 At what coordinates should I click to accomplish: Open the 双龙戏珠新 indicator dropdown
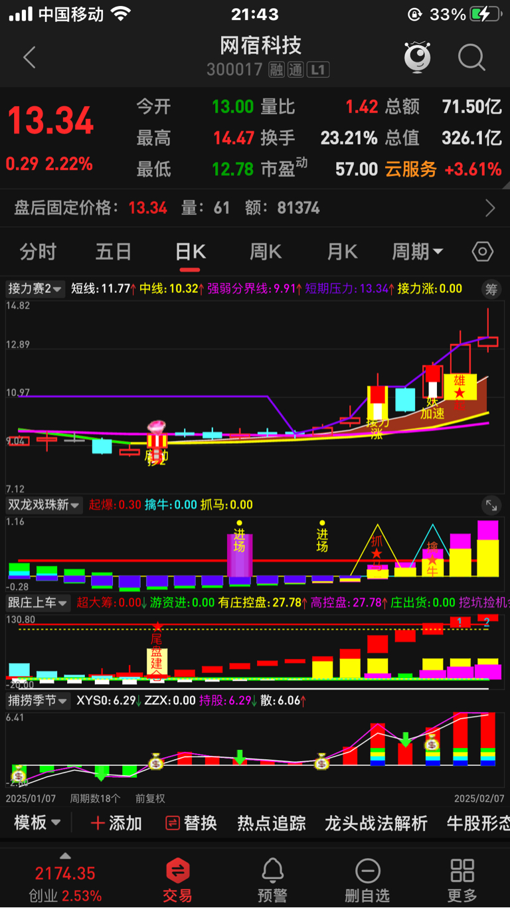coord(44,505)
